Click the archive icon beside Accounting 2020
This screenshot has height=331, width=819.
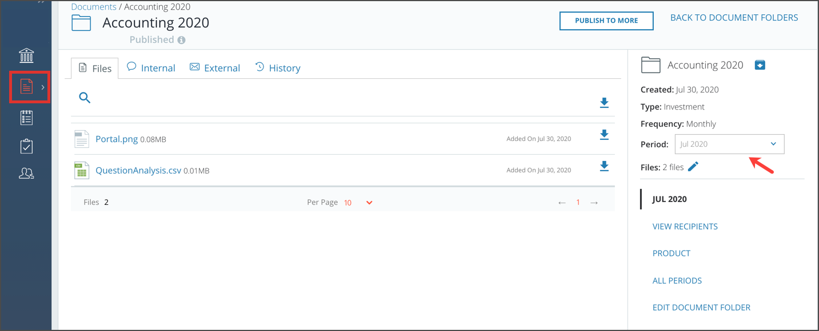(x=760, y=65)
